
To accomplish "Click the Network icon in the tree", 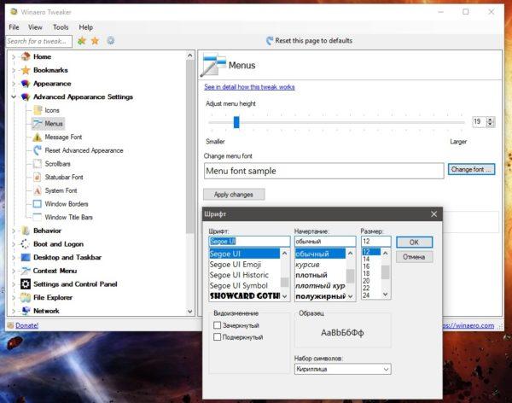I will [26, 311].
